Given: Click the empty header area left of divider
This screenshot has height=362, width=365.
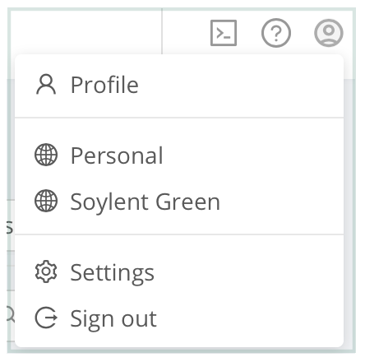Looking at the screenshot, I should tap(85, 31).
